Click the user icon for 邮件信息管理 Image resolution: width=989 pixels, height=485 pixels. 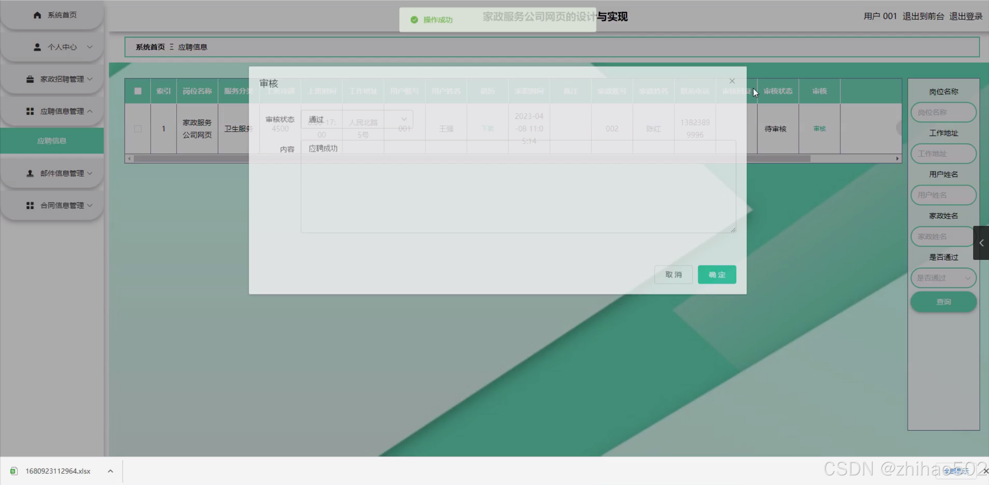coord(30,173)
